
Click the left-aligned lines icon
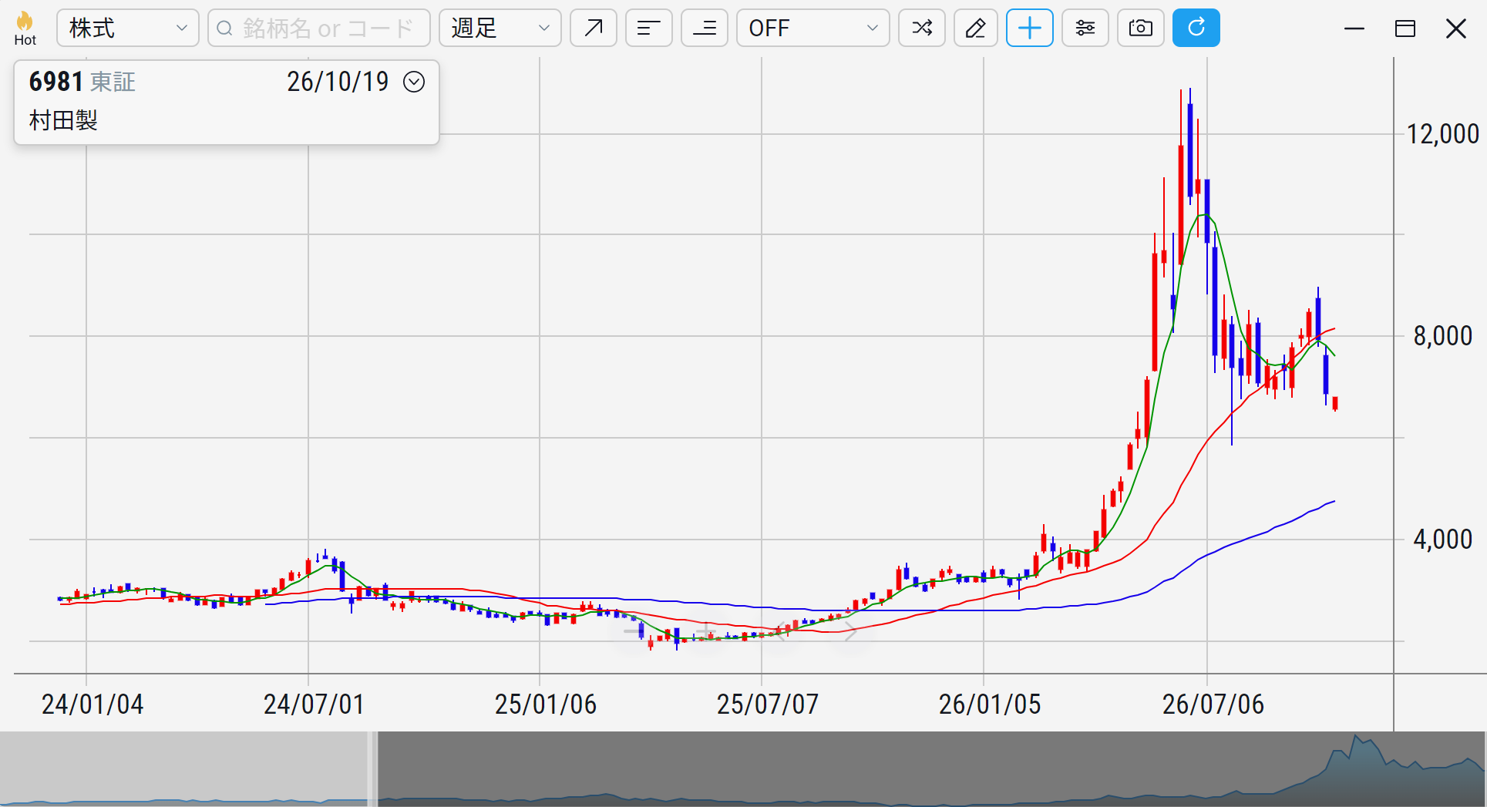coord(649,29)
